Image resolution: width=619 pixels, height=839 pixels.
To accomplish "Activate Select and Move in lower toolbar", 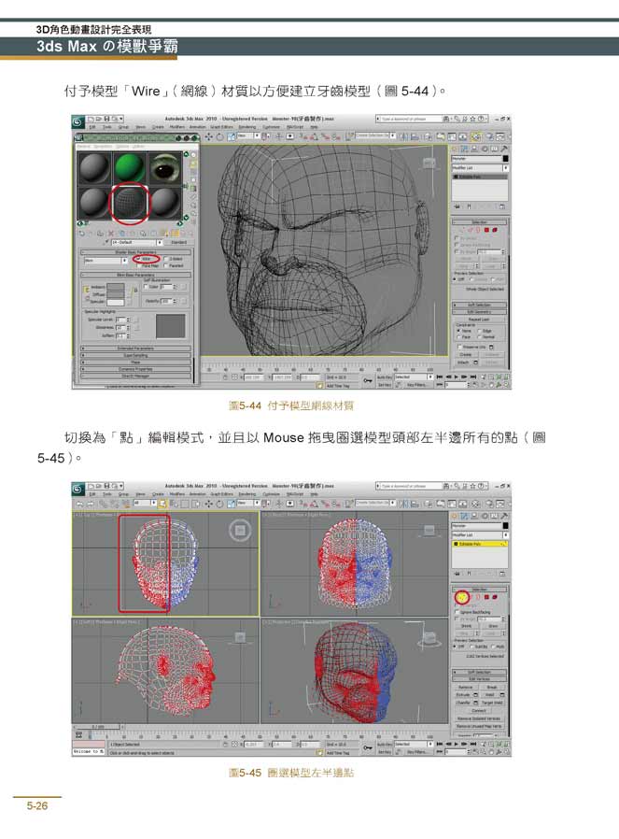I will point(209,504).
